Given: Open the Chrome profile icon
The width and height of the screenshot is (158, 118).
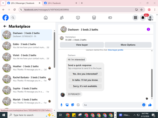Looking at the screenshot, I should [x=149, y=10].
